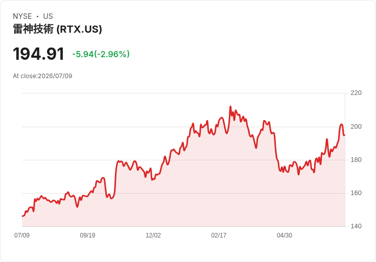Image resolution: width=376 pixels, height=262 pixels.
Task: Click the -5.94(-2.96%) price change
Action: tap(101, 54)
